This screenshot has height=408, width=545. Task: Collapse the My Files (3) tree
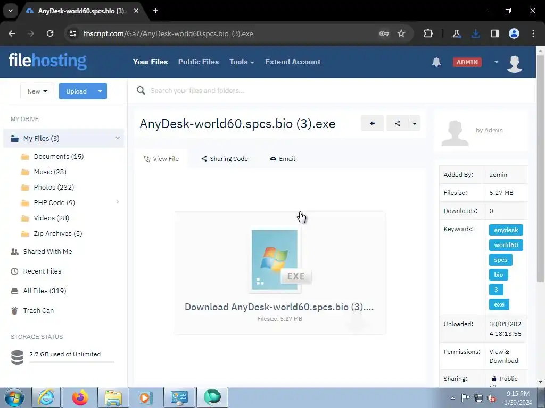coord(118,138)
